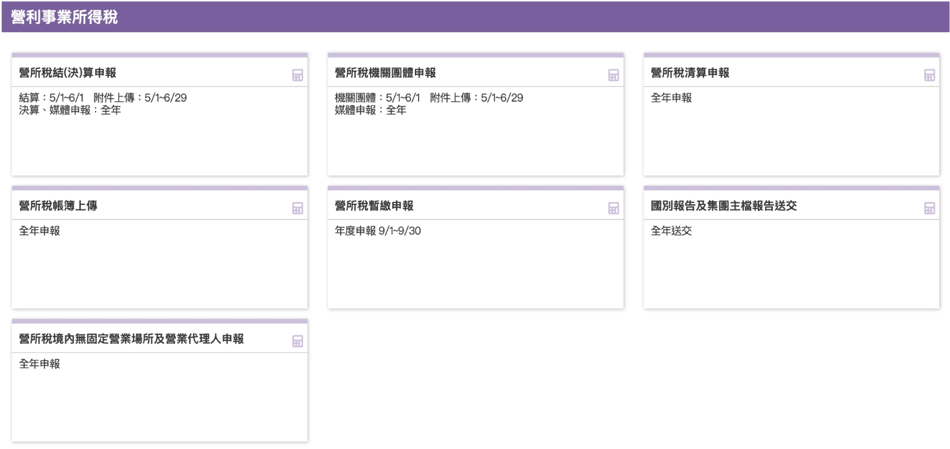Click calculator icon on 營所稅暫繳申報 card
This screenshot has height=449, width=950.
tap(613, 208)
